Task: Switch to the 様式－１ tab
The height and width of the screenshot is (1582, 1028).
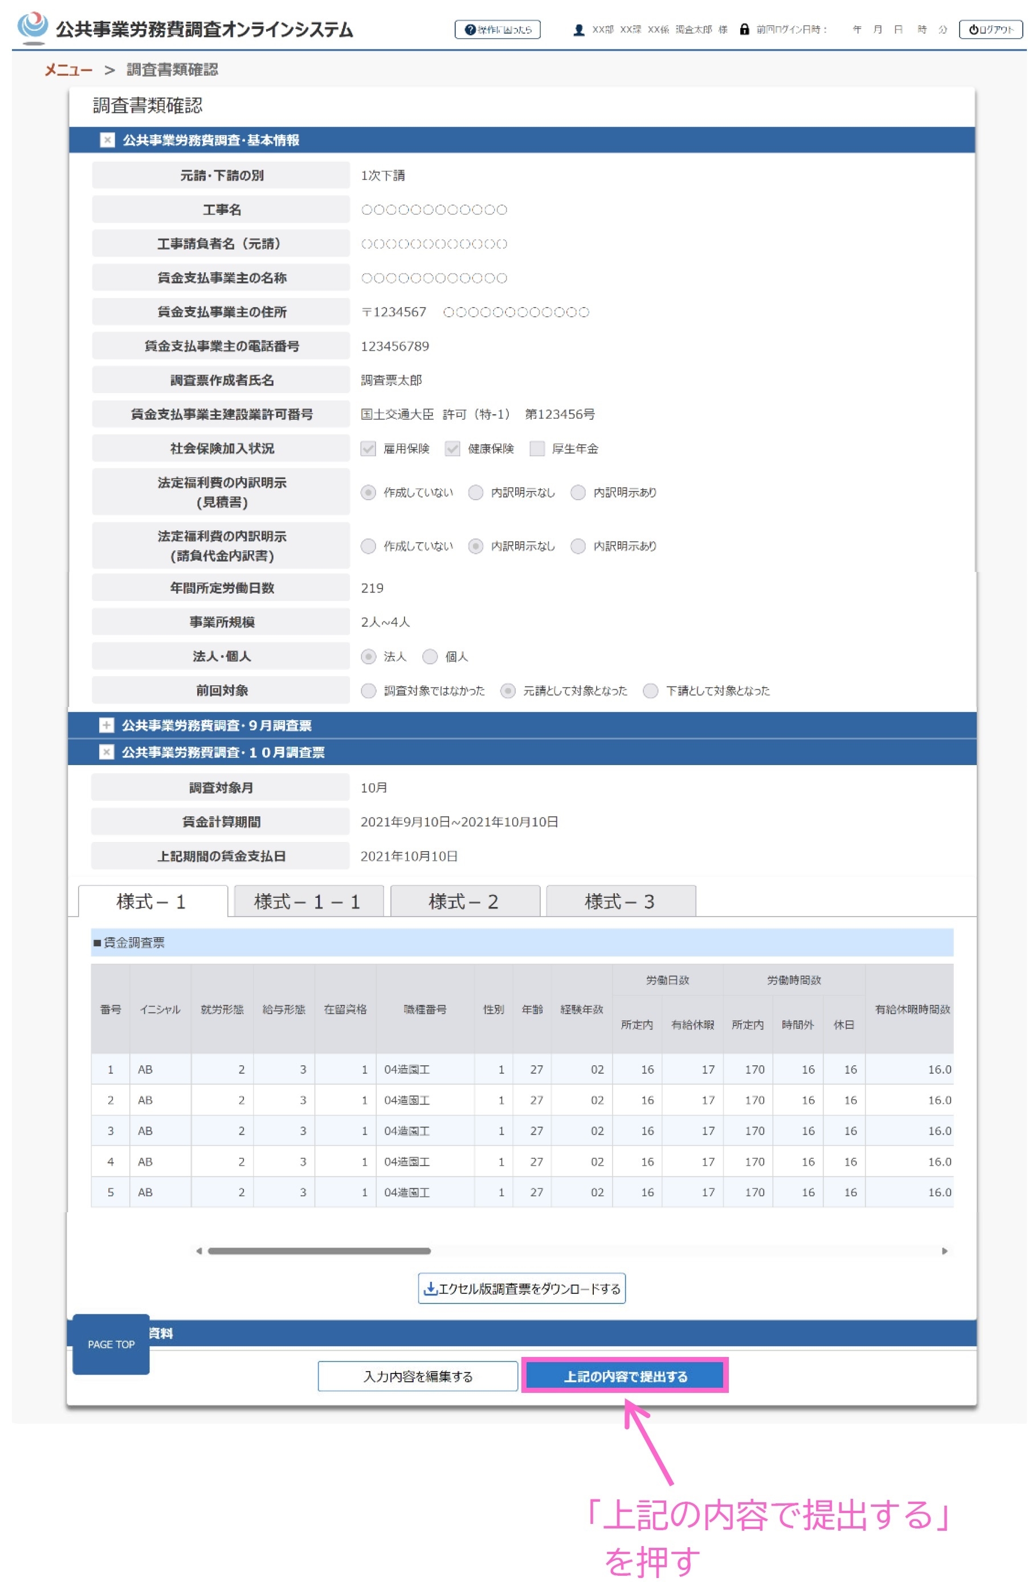Action: point(152,901)
